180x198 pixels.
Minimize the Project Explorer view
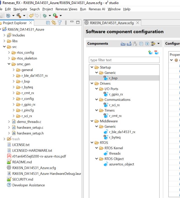click(72, 22)
